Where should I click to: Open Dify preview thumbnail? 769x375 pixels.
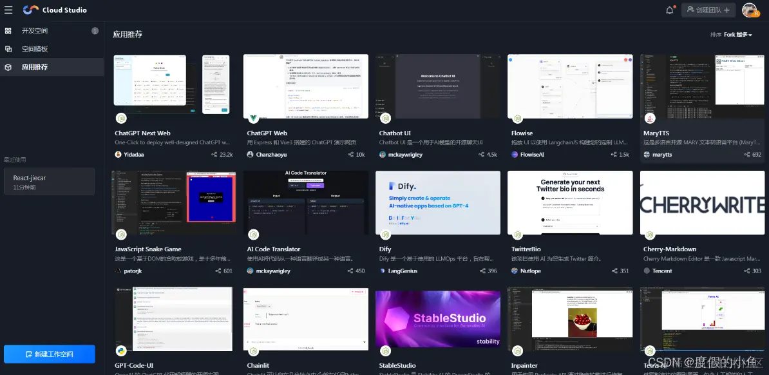click(438, 202)
